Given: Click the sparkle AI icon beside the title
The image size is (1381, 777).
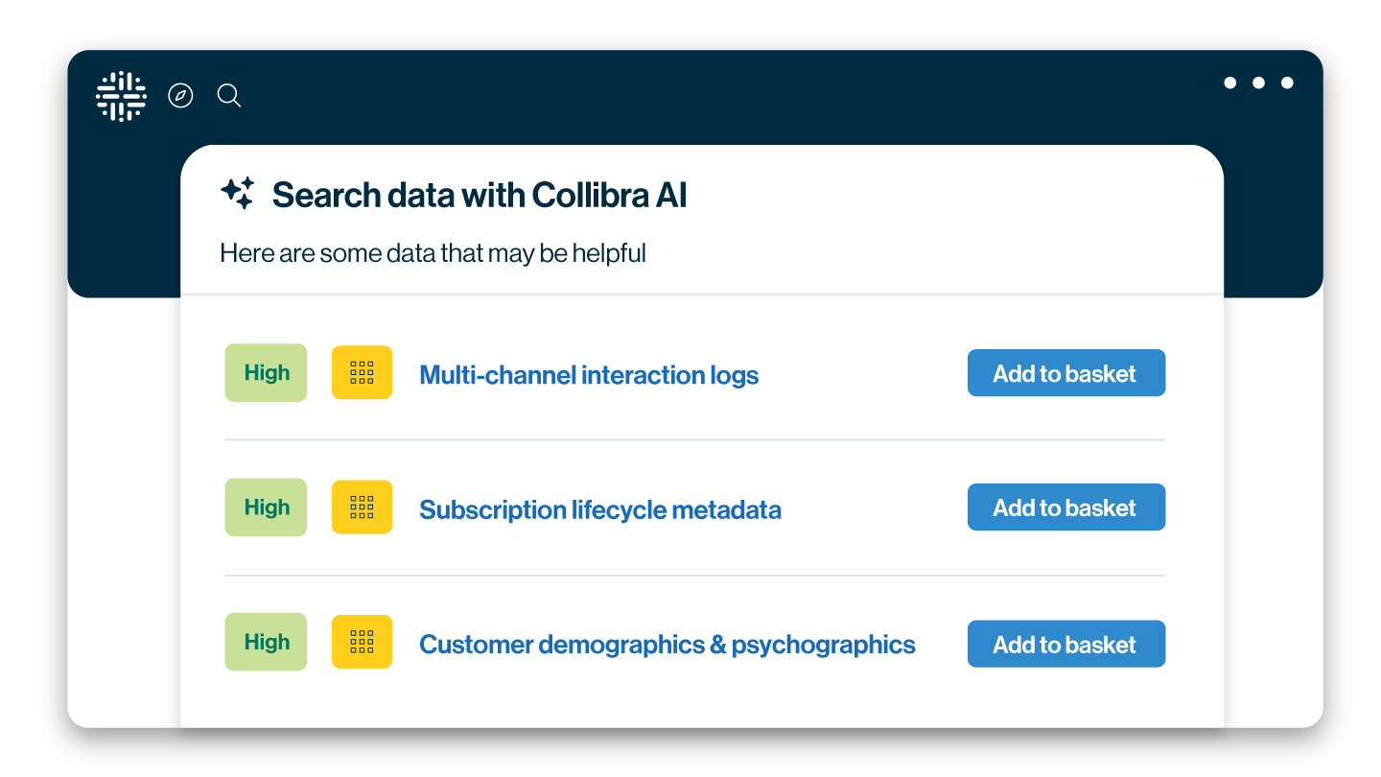Looking at the screenshot, I should coord(238,193).
